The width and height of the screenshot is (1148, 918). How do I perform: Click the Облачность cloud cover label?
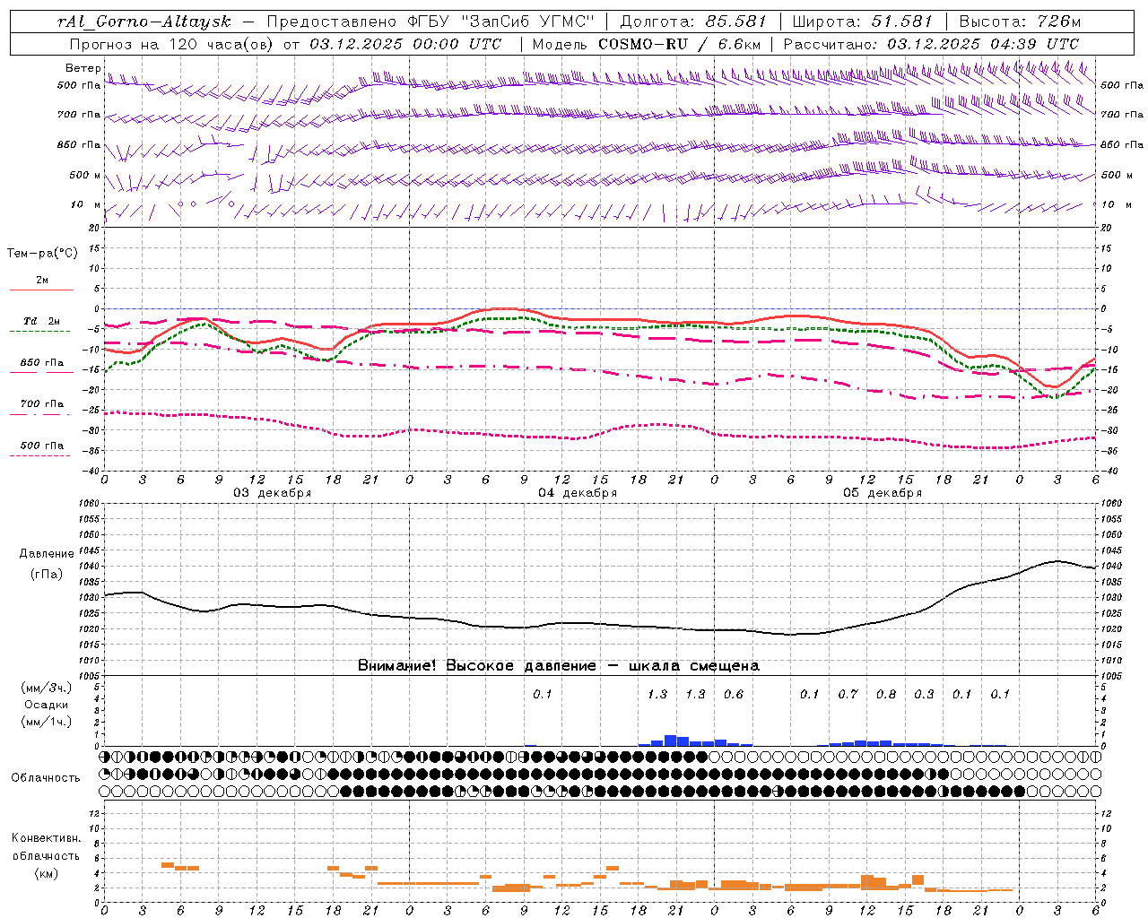click(x=46, y=778)
